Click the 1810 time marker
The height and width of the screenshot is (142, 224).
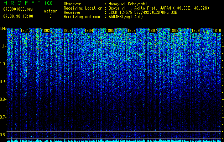217,31
